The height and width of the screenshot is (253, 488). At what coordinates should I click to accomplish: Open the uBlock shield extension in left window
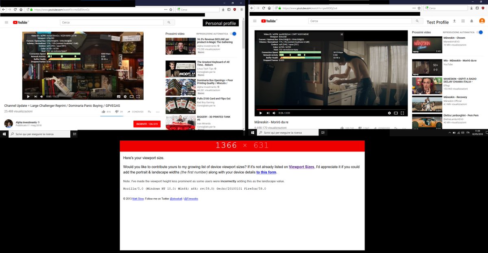click(235, 9)
